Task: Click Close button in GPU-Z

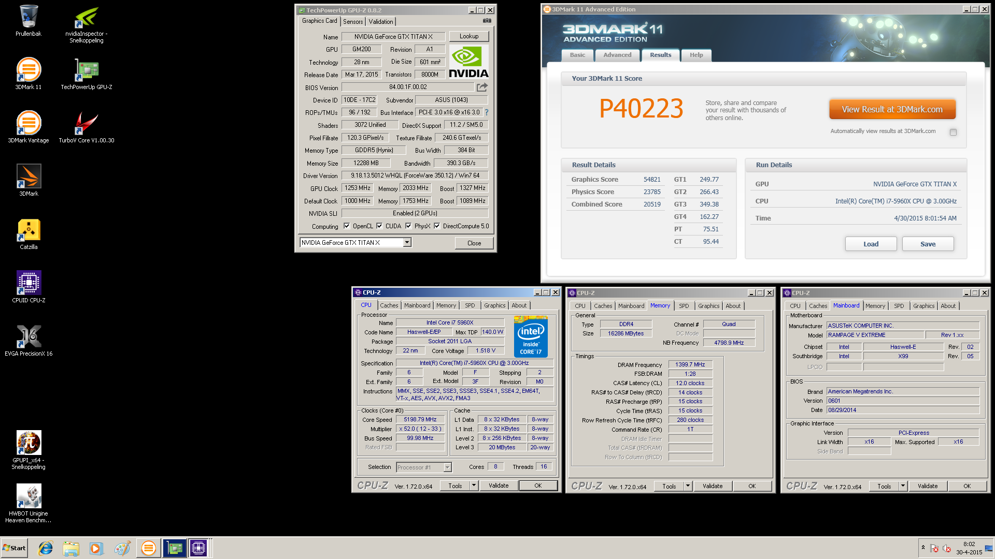Action: coord(474,243)
